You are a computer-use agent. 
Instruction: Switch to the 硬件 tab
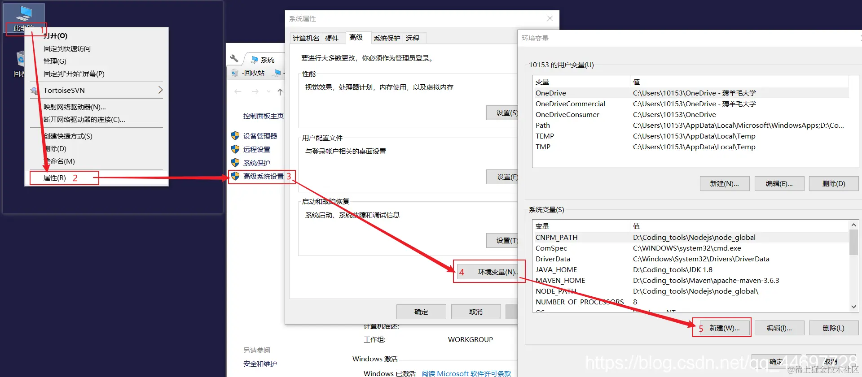tap(332, 38)
